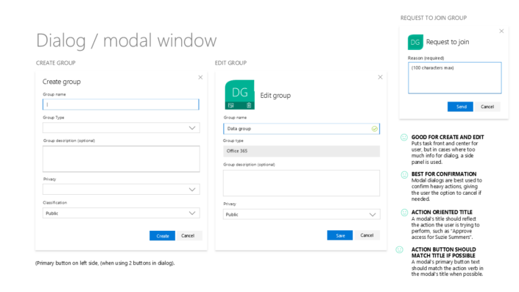Close the Create group dialog
This screenshot has width=519, height=292.
tap(200, 77)
